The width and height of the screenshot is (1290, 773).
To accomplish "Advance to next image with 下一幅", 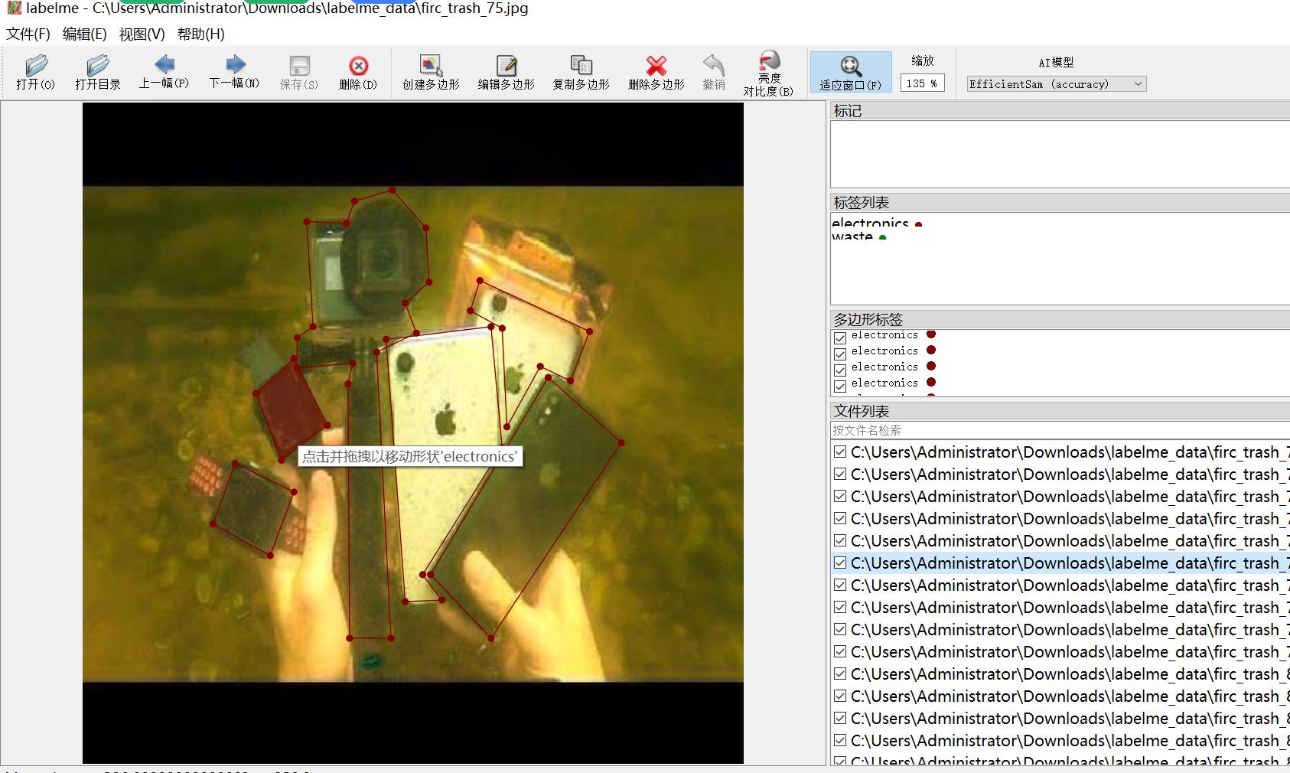I will (234, 72).
